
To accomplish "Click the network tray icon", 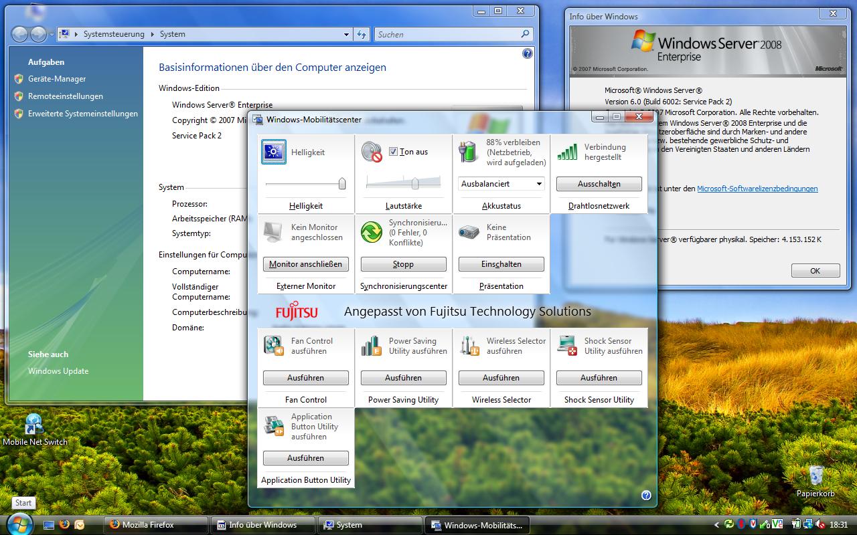I will coord(808,525).
